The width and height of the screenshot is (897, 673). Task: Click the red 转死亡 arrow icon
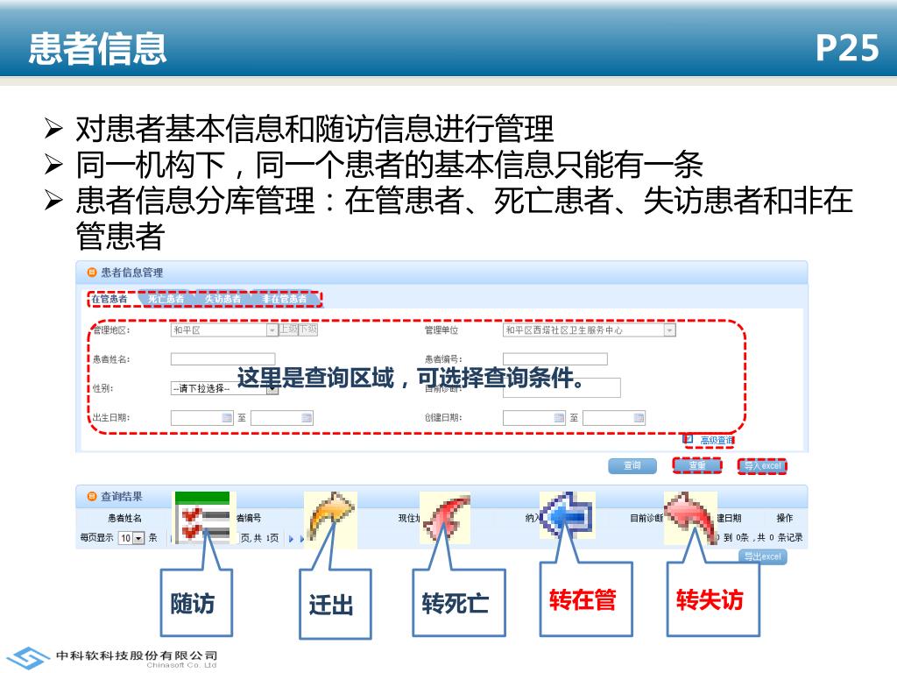tap(446, 519)
